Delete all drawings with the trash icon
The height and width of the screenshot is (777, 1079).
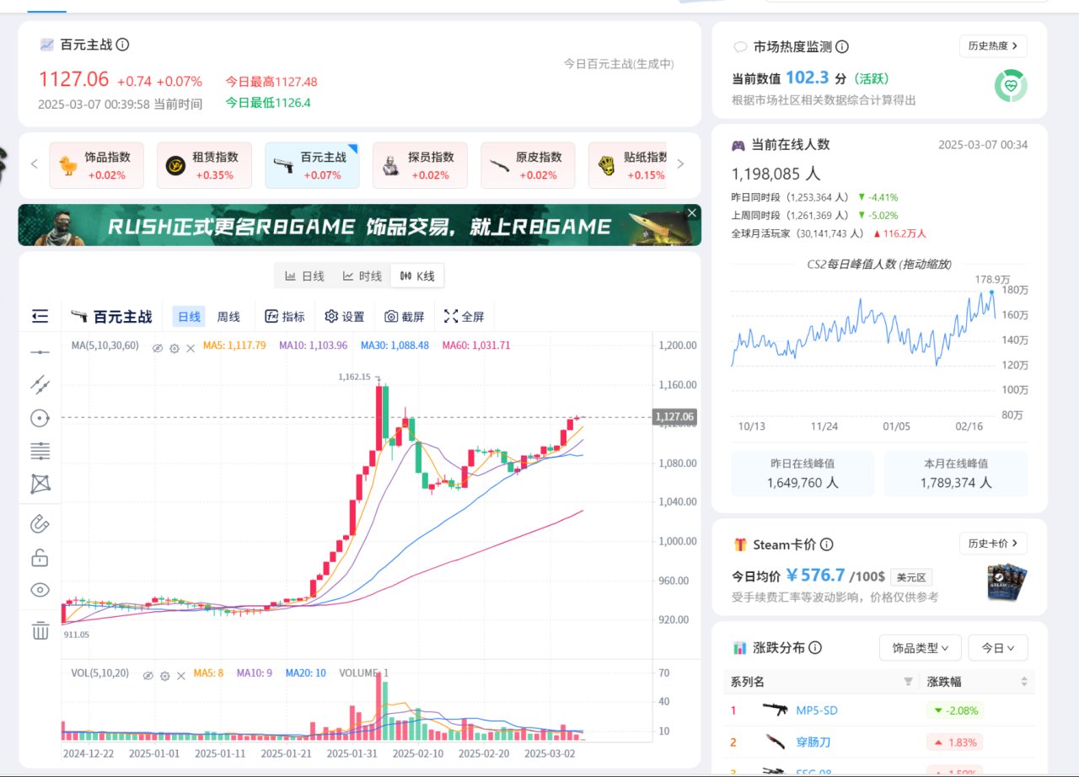click(40, 630)
